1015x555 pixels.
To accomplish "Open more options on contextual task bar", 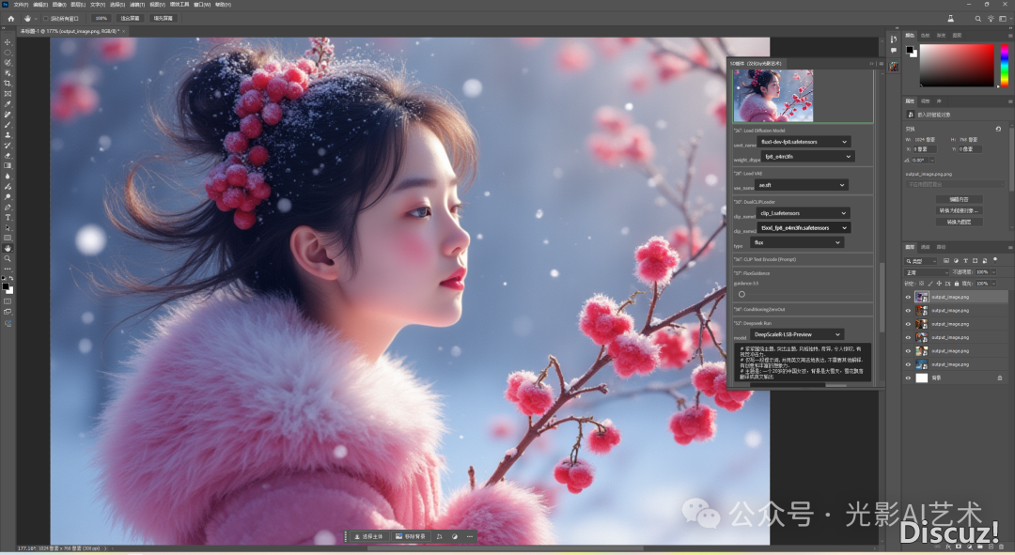I will pyautogui.click(x=470, y=536).
